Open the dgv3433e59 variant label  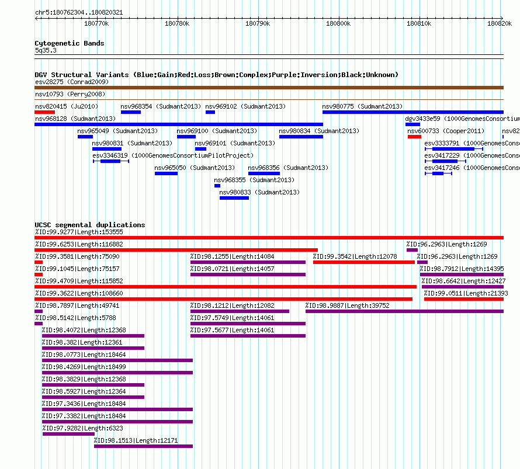pyautogui.click(x=462, y=119)
